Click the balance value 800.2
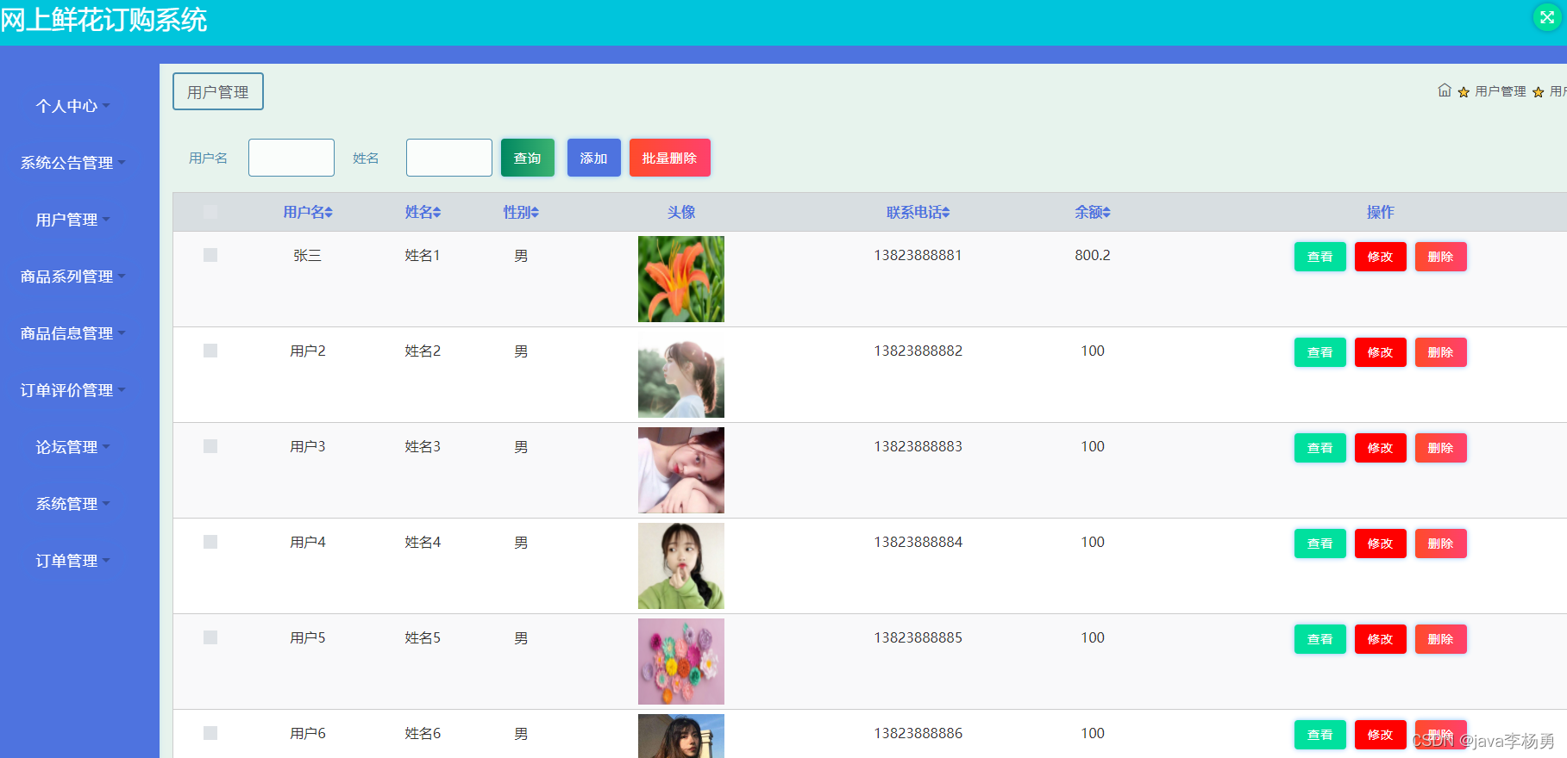 (1093, 255)
